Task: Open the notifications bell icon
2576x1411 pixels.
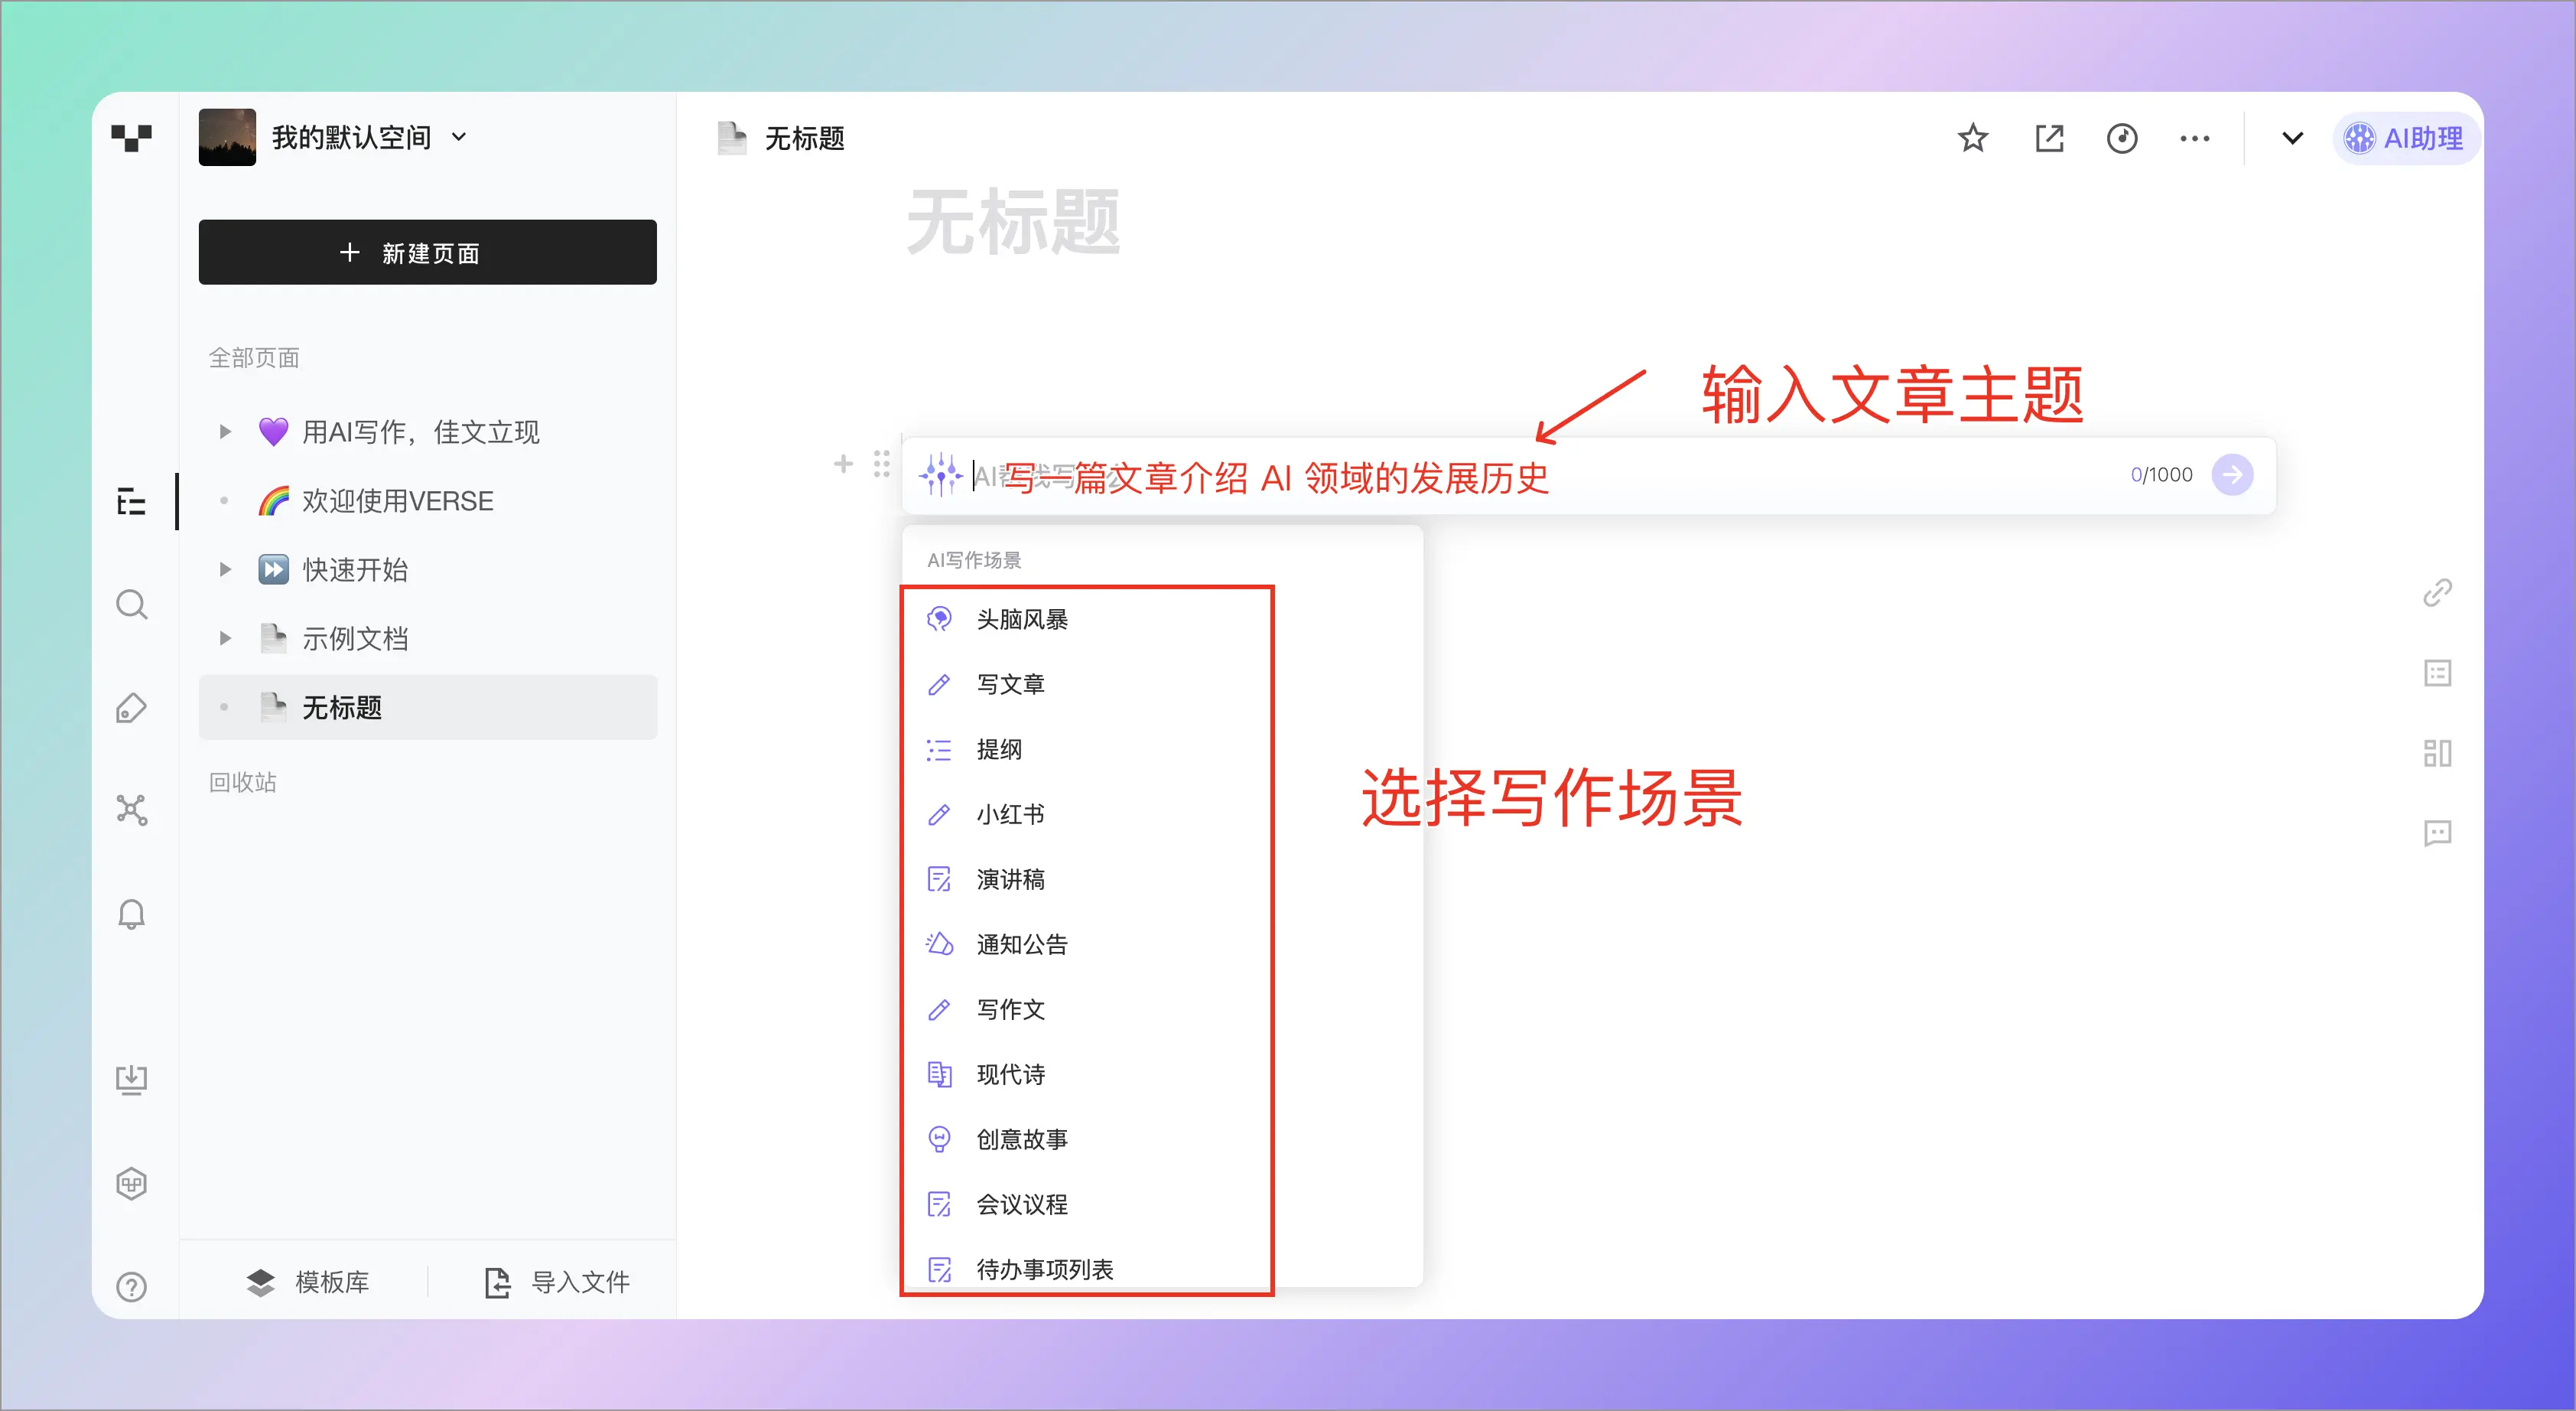Action: pyautogui.click(x=131, y=914)
